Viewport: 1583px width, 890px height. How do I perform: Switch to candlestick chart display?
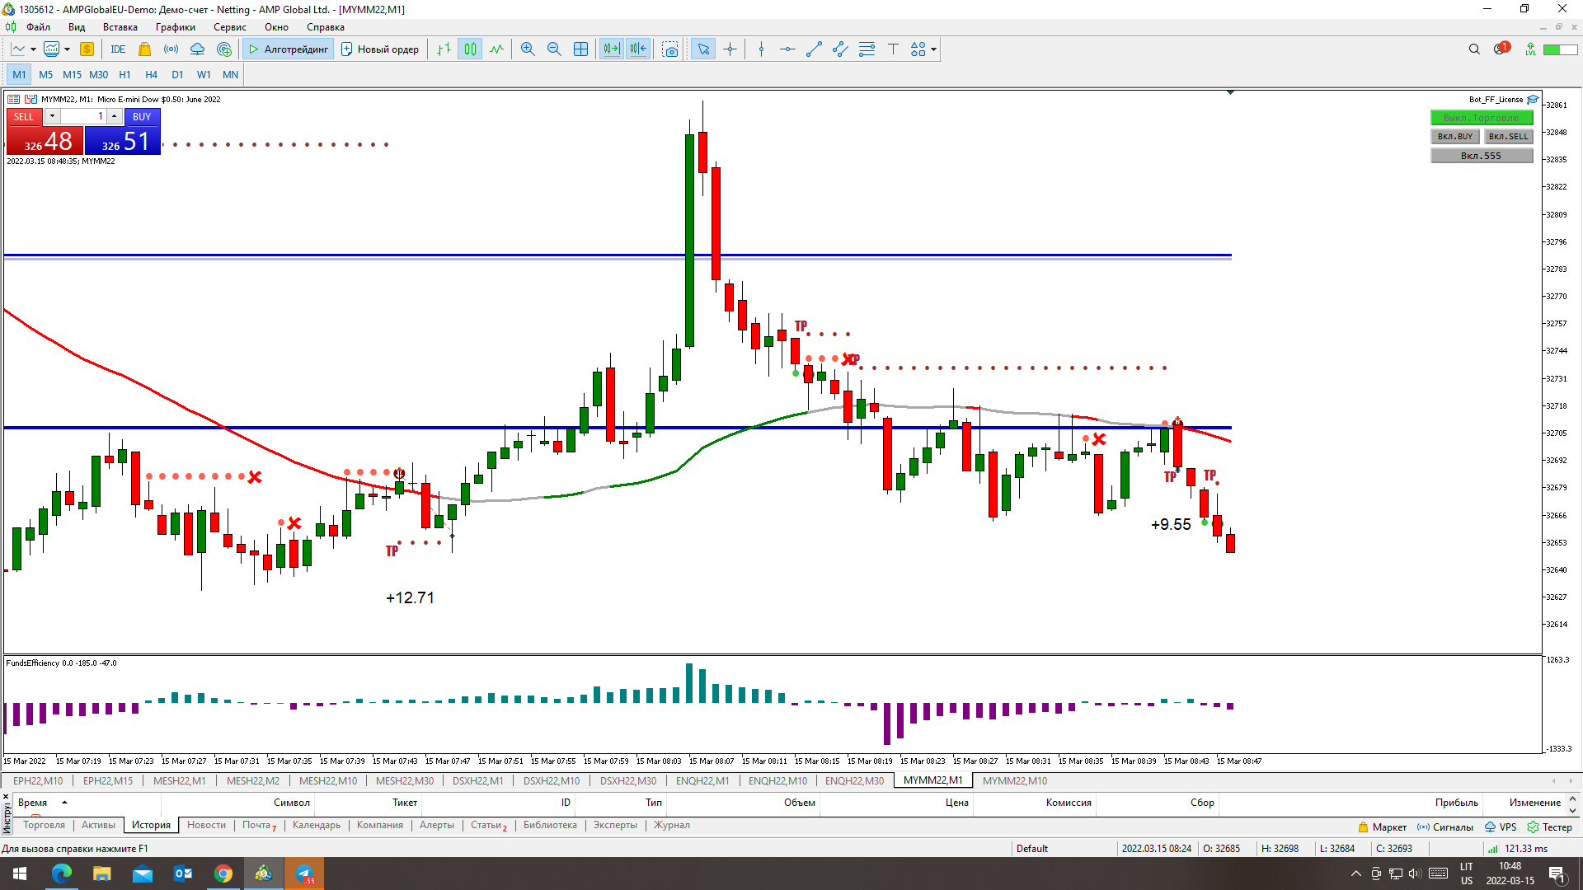coord(470,49)
